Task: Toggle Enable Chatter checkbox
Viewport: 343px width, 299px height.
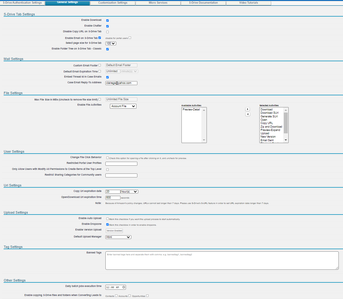Action: pos(107,26)
